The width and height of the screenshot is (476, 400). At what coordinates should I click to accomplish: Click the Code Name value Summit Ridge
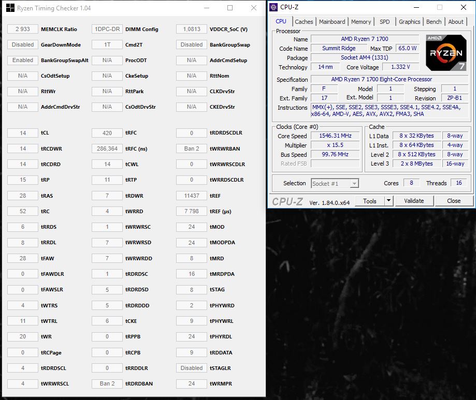tap(339, 48)
